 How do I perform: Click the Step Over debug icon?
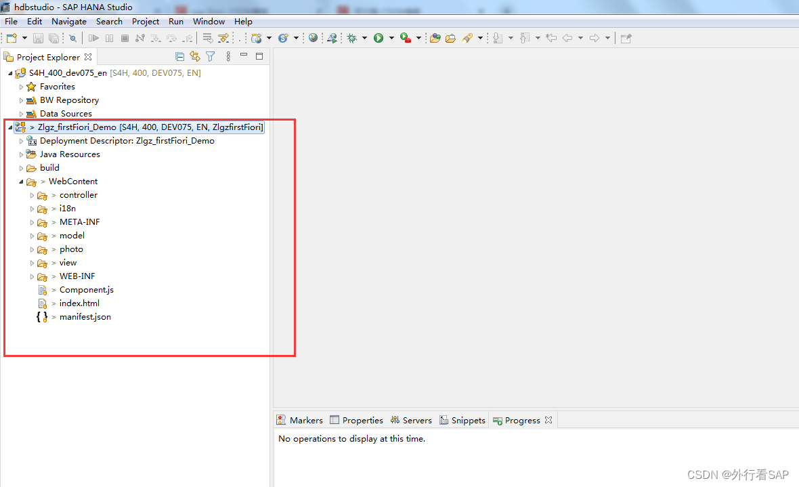tap(172, 38)
